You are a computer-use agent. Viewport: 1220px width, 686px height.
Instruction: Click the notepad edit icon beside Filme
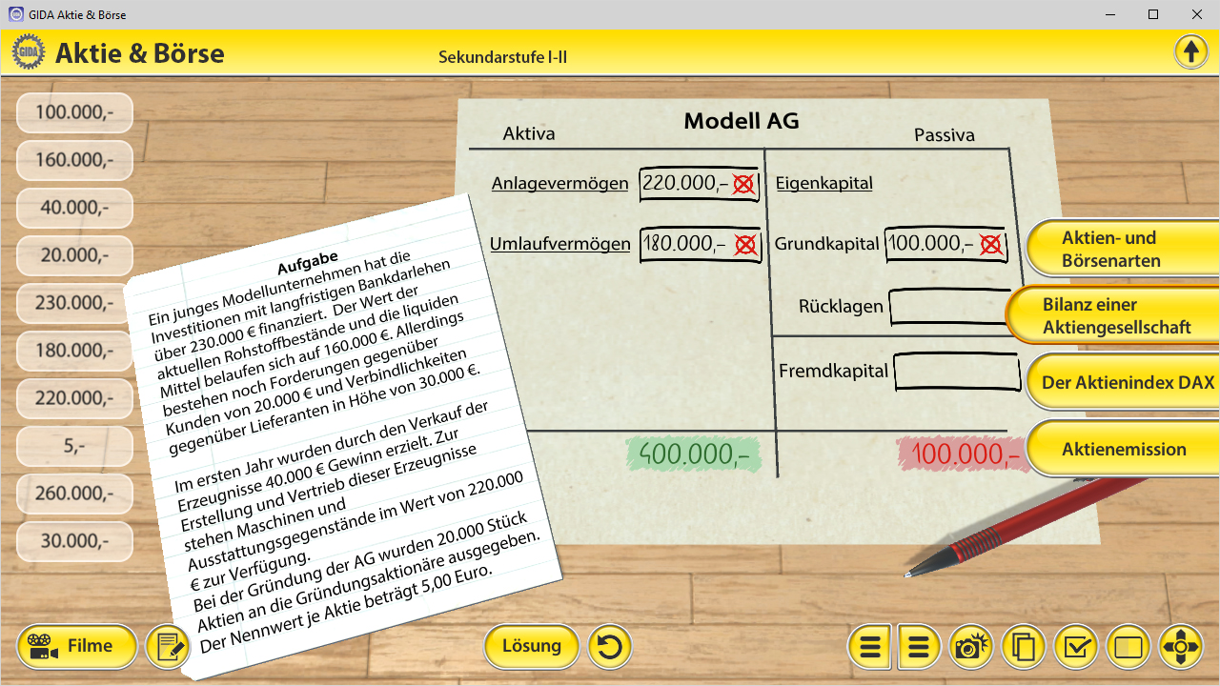tap(168, 647)
